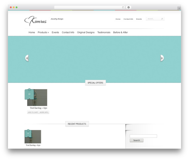
Task: Click the sidebar Search button
Action: [136, 140]
